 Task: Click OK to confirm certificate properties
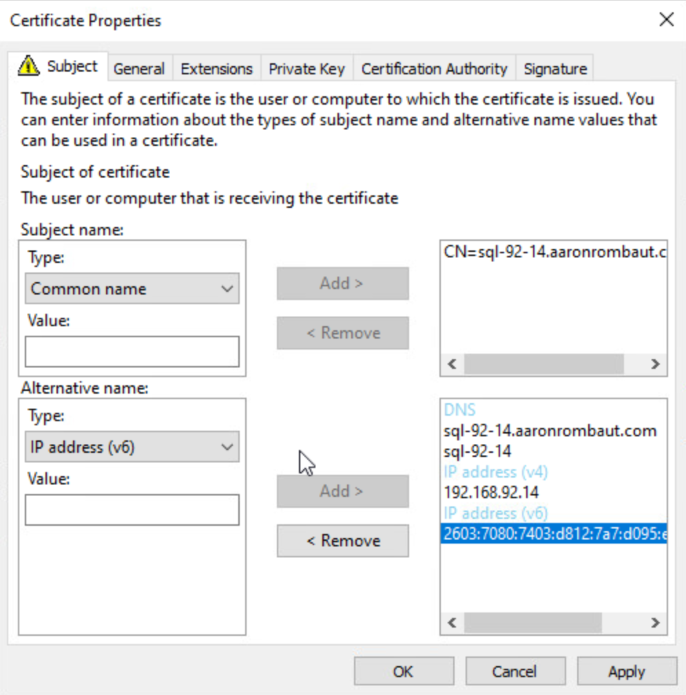[404, 672]
